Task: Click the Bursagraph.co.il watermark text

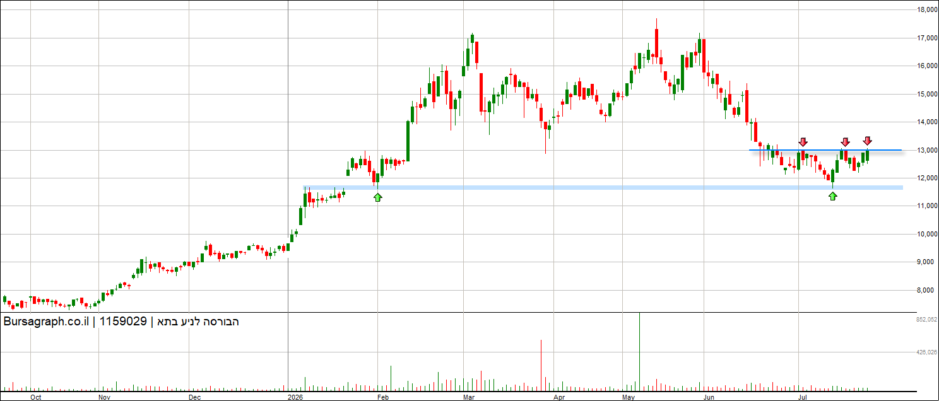Action: click(46, 322)
